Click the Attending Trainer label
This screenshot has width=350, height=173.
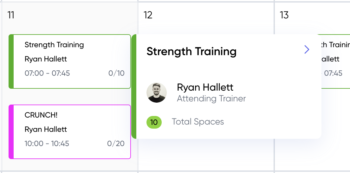tap(211, 99)
